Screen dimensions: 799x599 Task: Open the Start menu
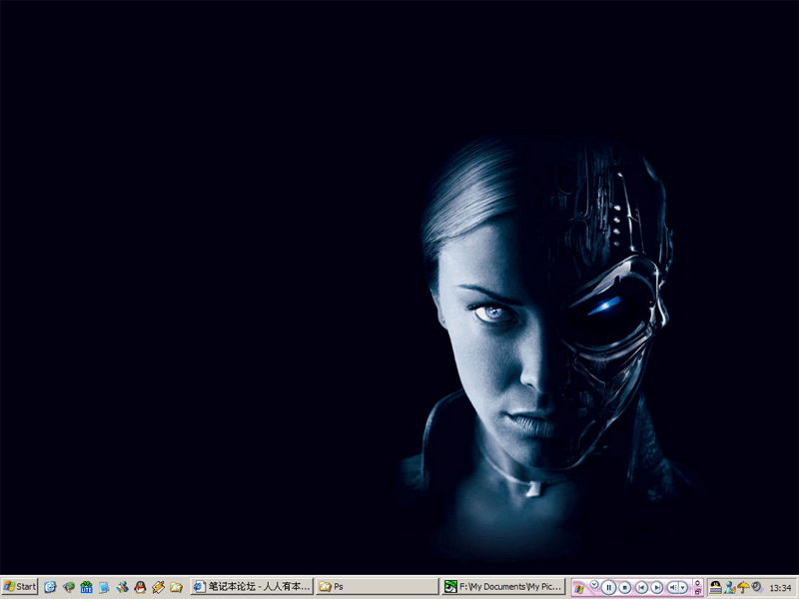point(19,587)
